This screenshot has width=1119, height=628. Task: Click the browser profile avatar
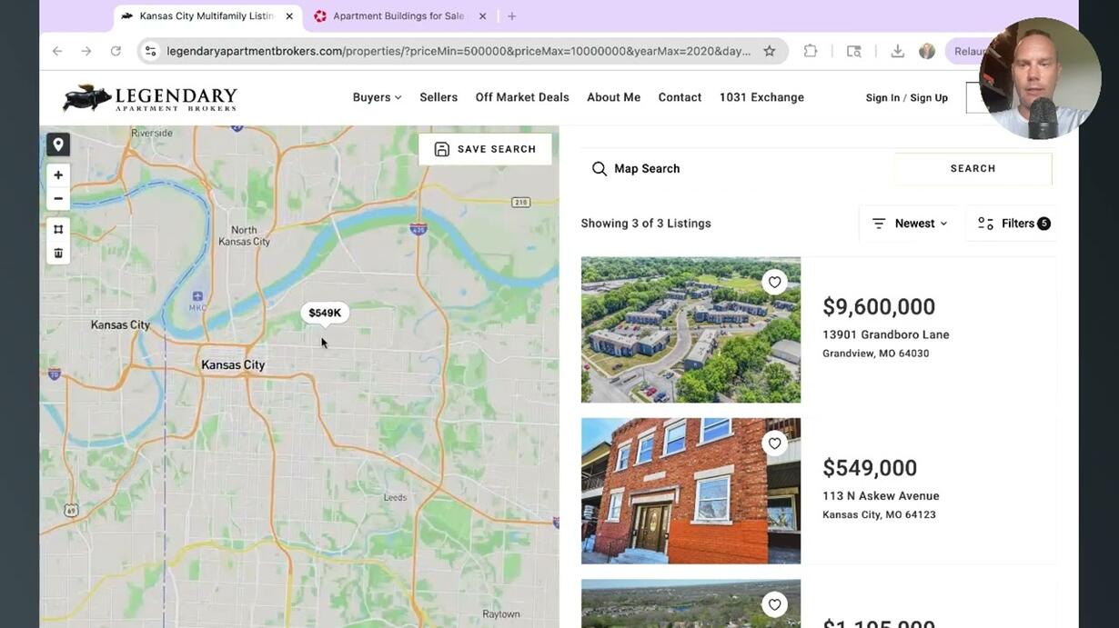click(927, 52)
